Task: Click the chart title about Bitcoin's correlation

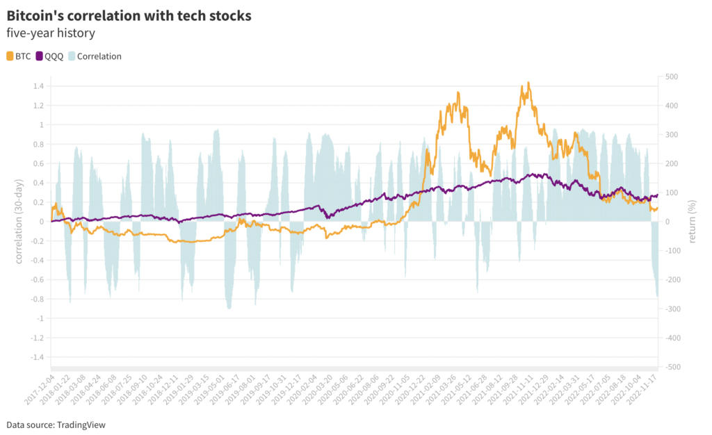Action: 129,15
